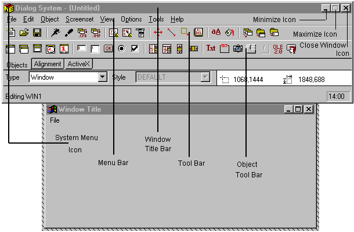The image size is (354, 232).
Task: Select the radio button object icon
Action: [x=121, y=49]
